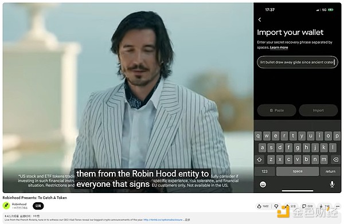Image resolution: width=344 pixels, height=224 pixels.
Task: Tap the 5G indicator in phone status bar
Action: (x=325, y=10)
